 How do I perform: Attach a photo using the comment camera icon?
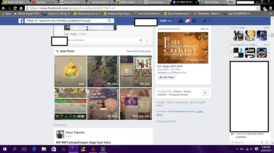point(141,40)
